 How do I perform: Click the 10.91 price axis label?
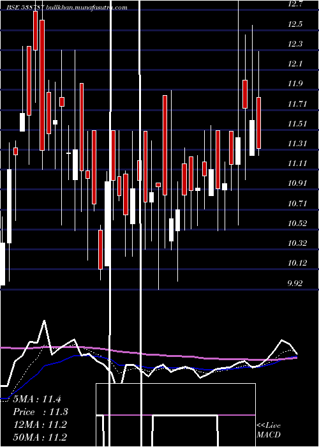click(297, 183)
